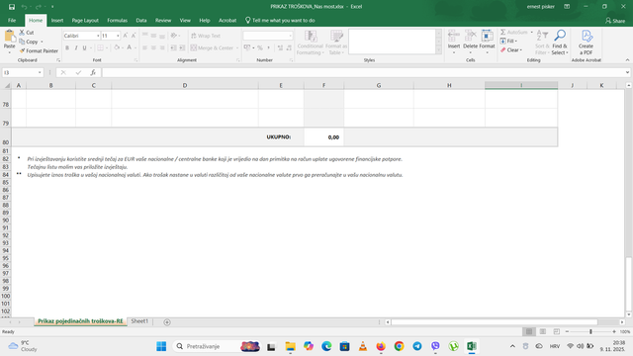Open the font size dropdown
The image size is (633, 356).
pos(118,36)
